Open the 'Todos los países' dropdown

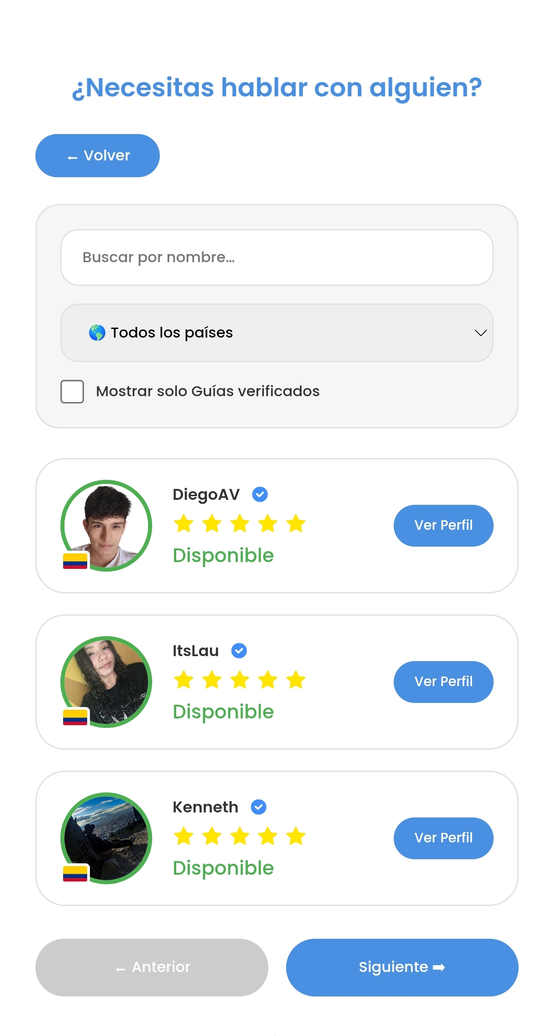pyautogui.click(x=277, y=333)
